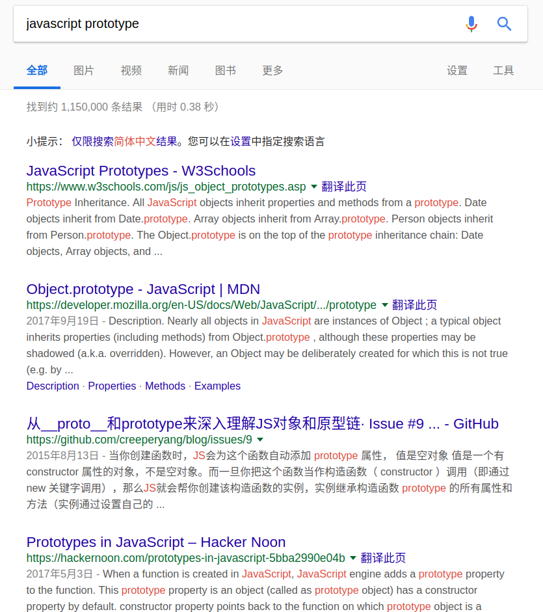Open the 新闻 tab
543x612 pixels.
[178, 71]
